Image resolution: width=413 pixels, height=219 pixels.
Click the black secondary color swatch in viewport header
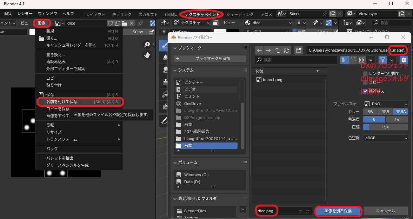click(233, 32)
